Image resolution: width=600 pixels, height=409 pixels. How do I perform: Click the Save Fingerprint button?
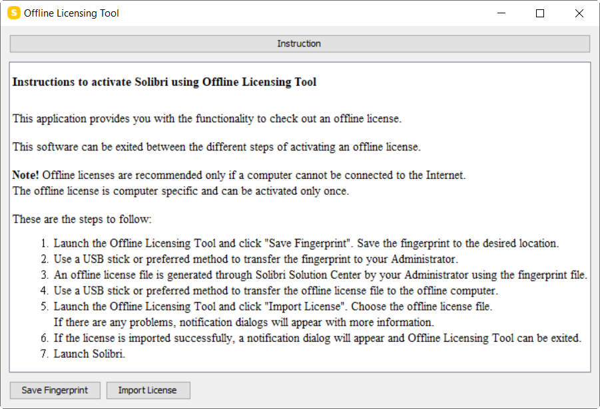55,390
